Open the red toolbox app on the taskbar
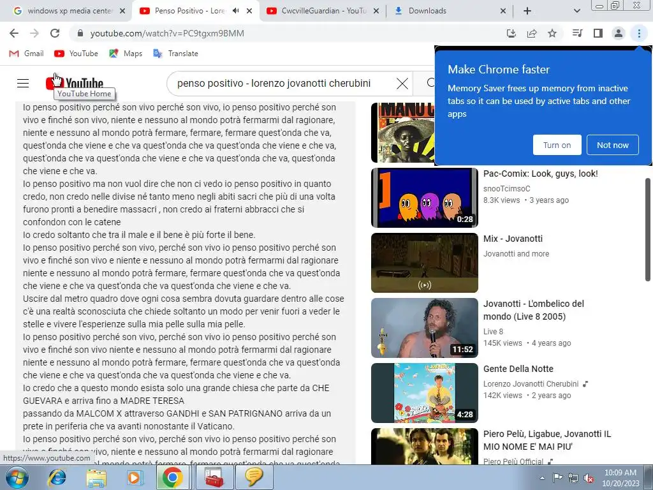This screenshot has height=490, width=653. point(214,477)
